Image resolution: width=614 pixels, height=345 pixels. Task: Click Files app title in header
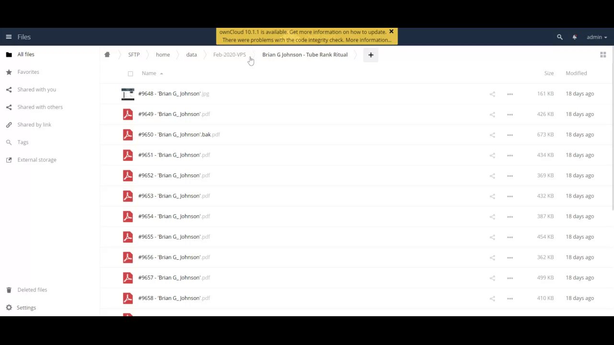click(24, 37)
